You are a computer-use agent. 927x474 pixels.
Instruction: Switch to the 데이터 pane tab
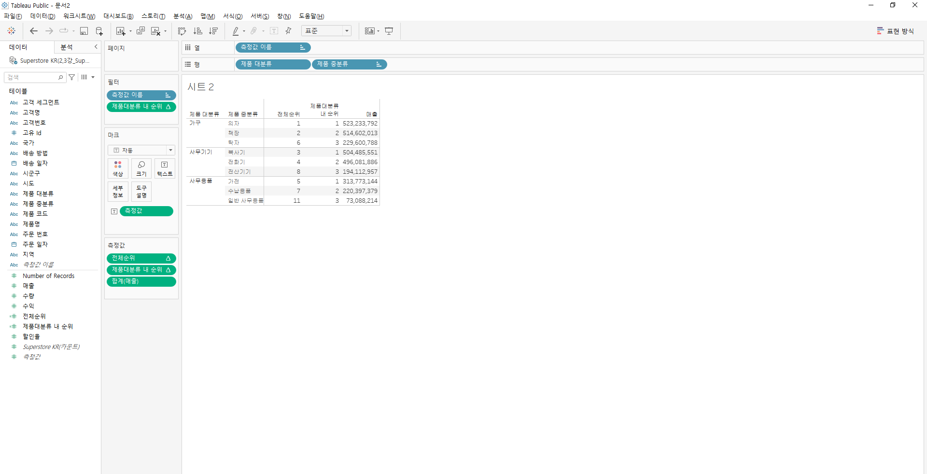(18, 47)
